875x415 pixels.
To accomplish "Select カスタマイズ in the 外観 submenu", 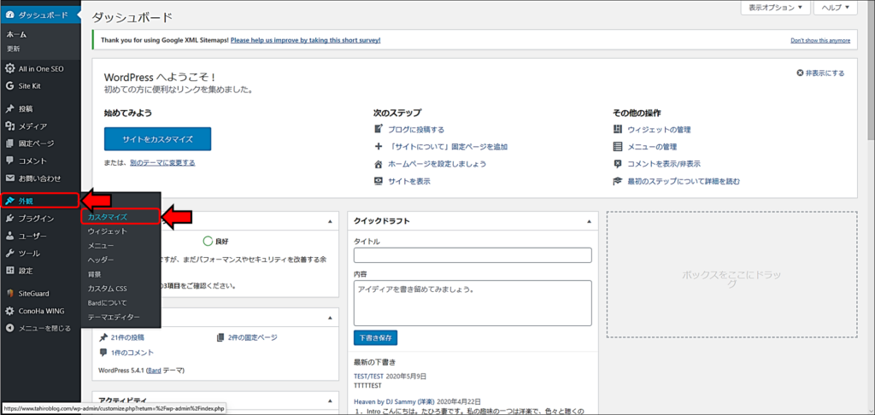I will tap(108, 216).
